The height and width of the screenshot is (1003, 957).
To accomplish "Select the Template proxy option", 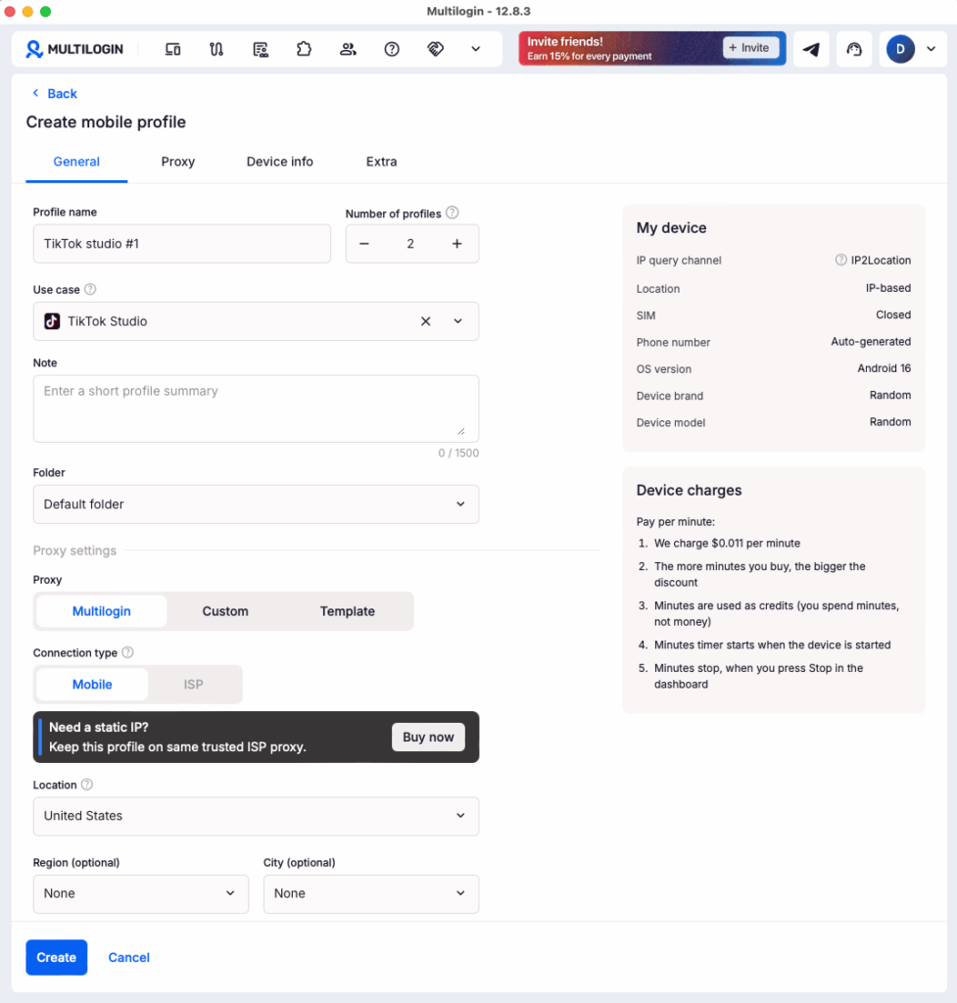I will click(x=348, y=611).
